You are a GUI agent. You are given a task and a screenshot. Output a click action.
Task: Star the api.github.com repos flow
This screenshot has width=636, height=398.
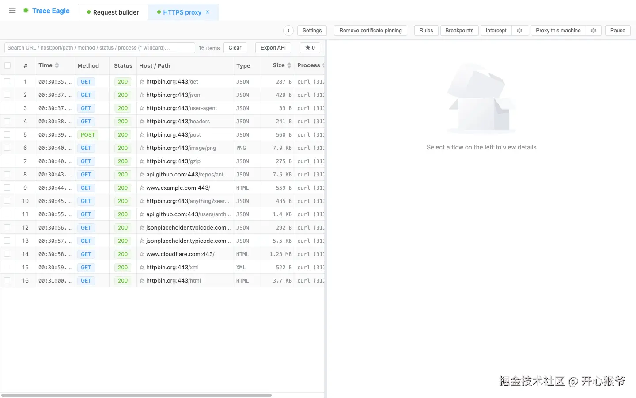tap(142, 174)
